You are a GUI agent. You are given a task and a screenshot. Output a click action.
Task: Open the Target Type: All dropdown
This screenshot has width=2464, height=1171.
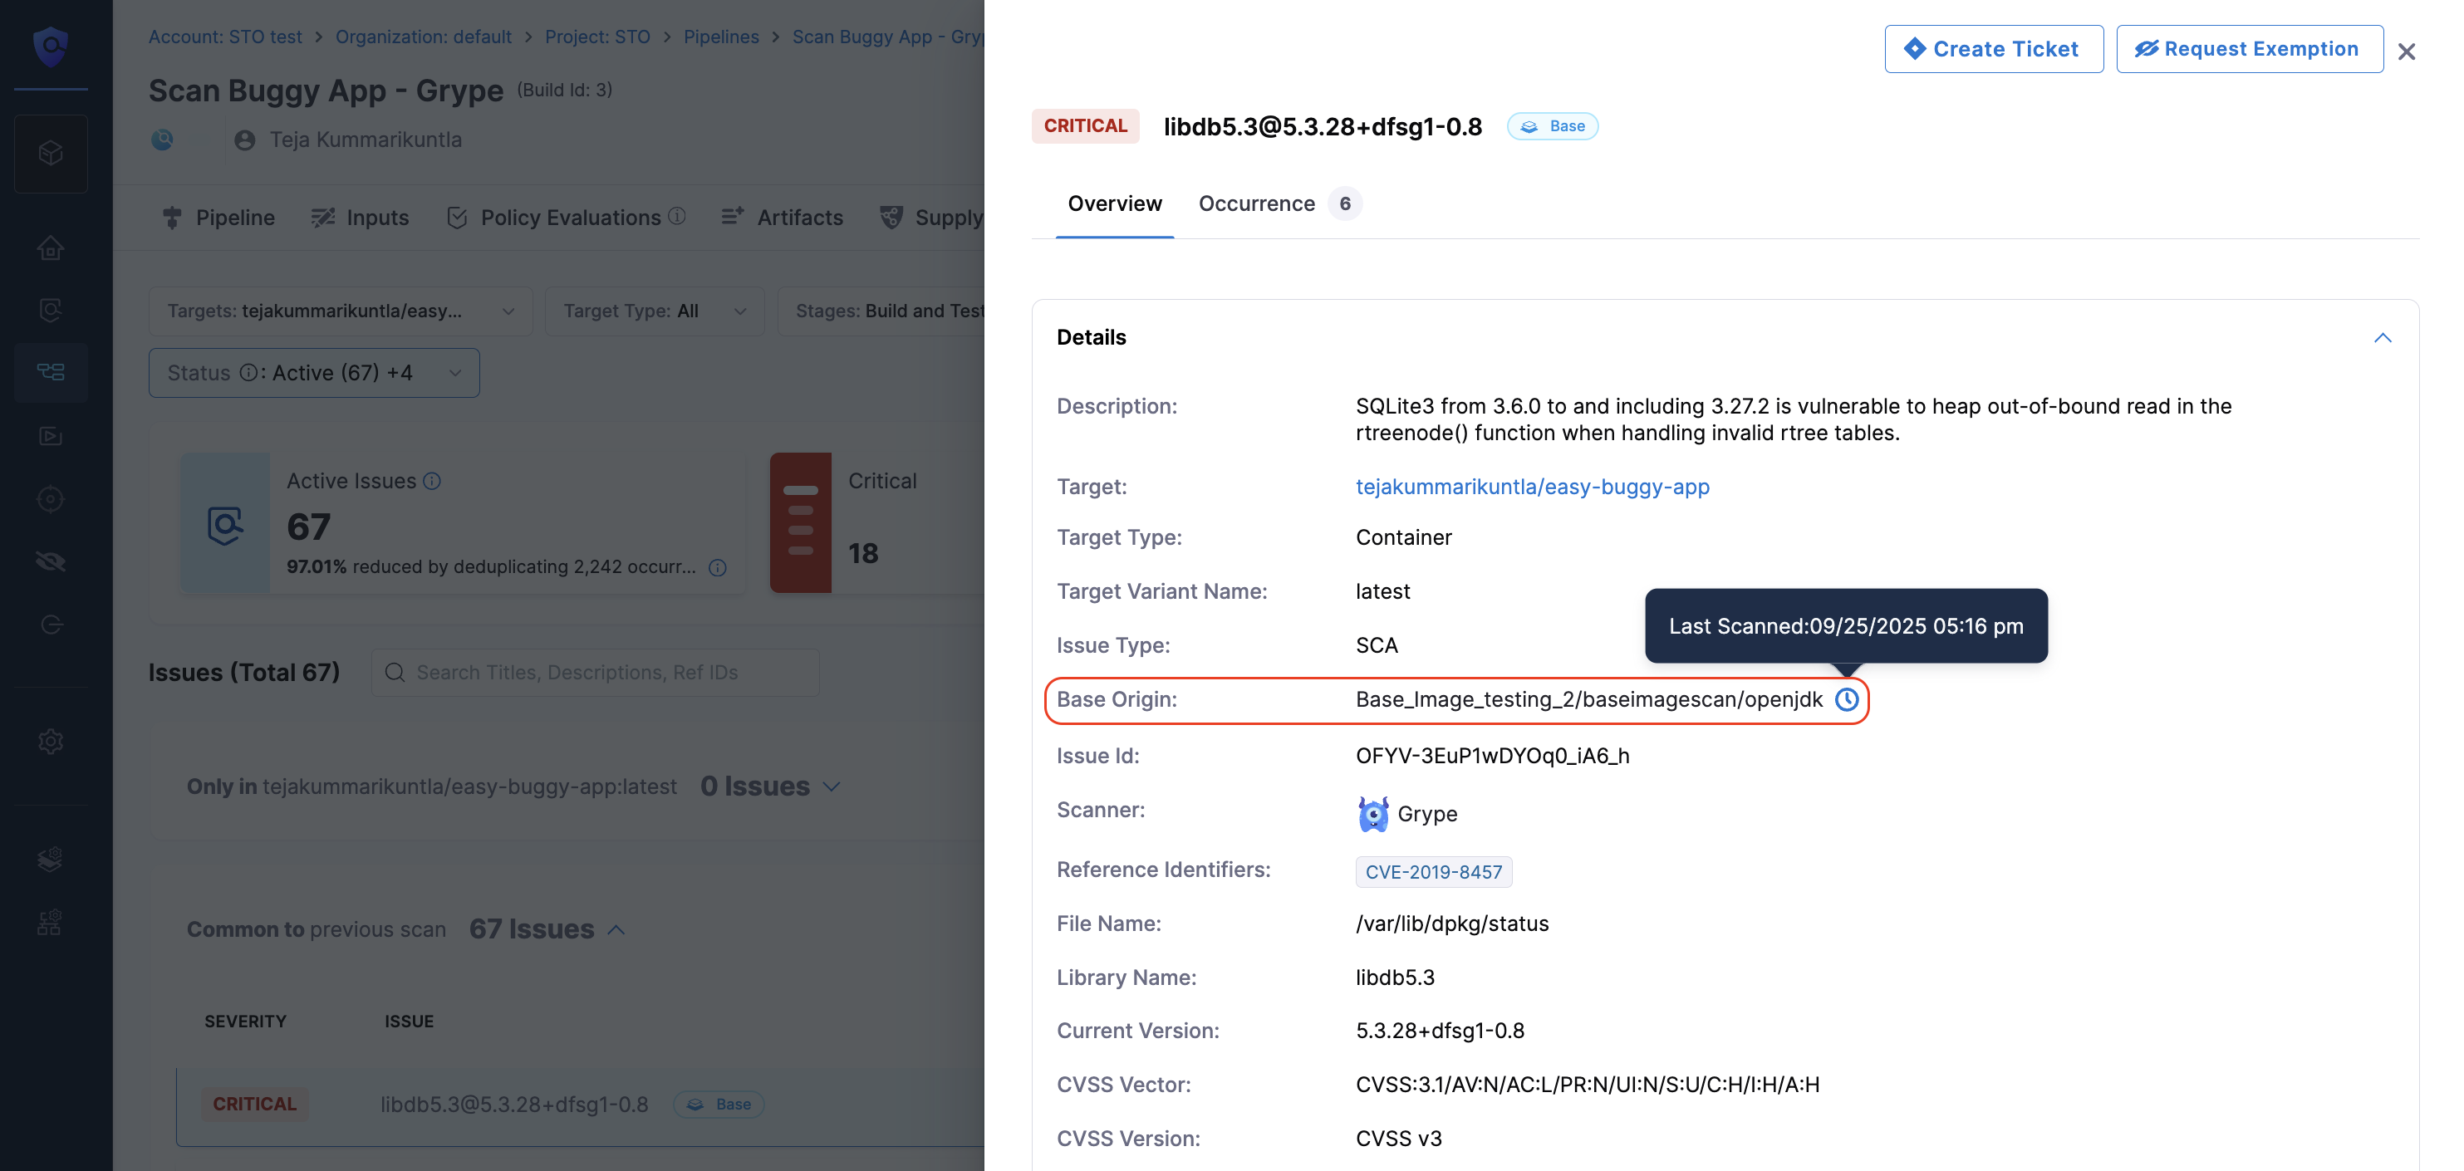coord(655,311)
